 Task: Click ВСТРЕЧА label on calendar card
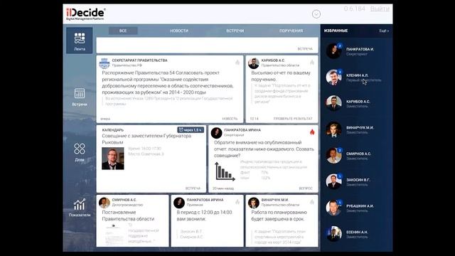(193, 188)
